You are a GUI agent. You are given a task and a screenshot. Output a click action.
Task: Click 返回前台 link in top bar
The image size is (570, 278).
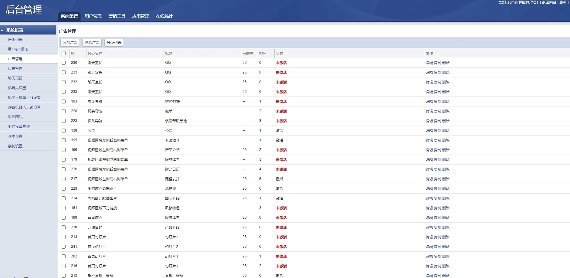click(x=549, y=2)
